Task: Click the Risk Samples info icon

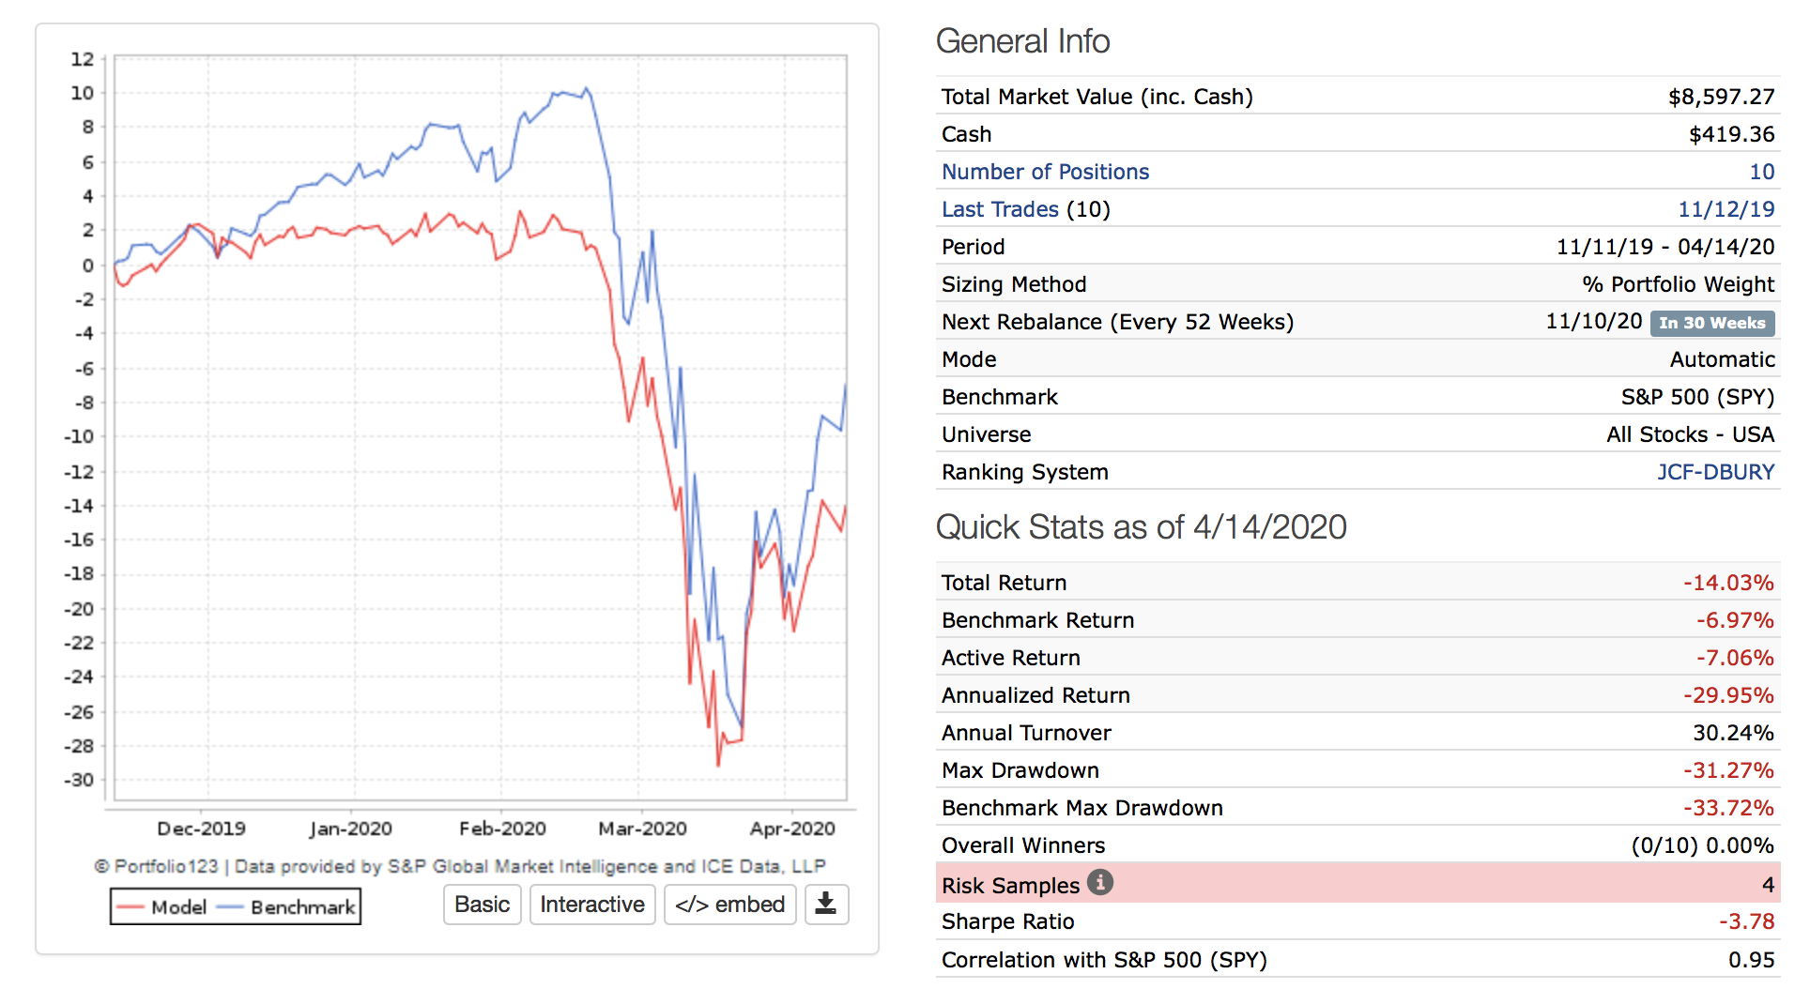Action: pyautogui.click(x=1099, y=883)
